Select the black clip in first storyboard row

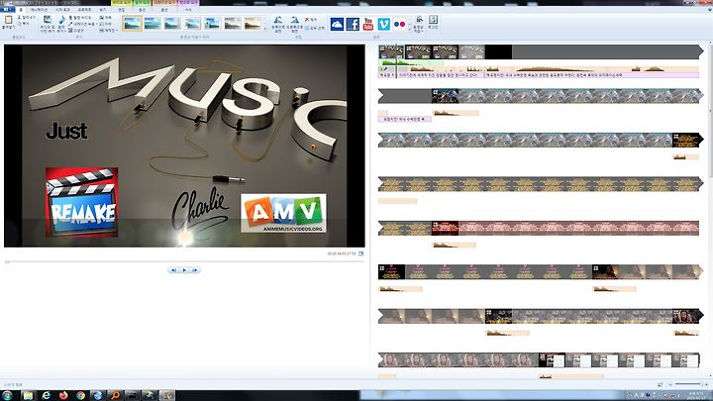pyautogui.click(x=498, y=51)
